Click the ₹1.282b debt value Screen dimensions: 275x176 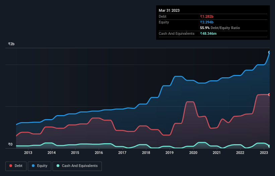[x=207, y=16]
